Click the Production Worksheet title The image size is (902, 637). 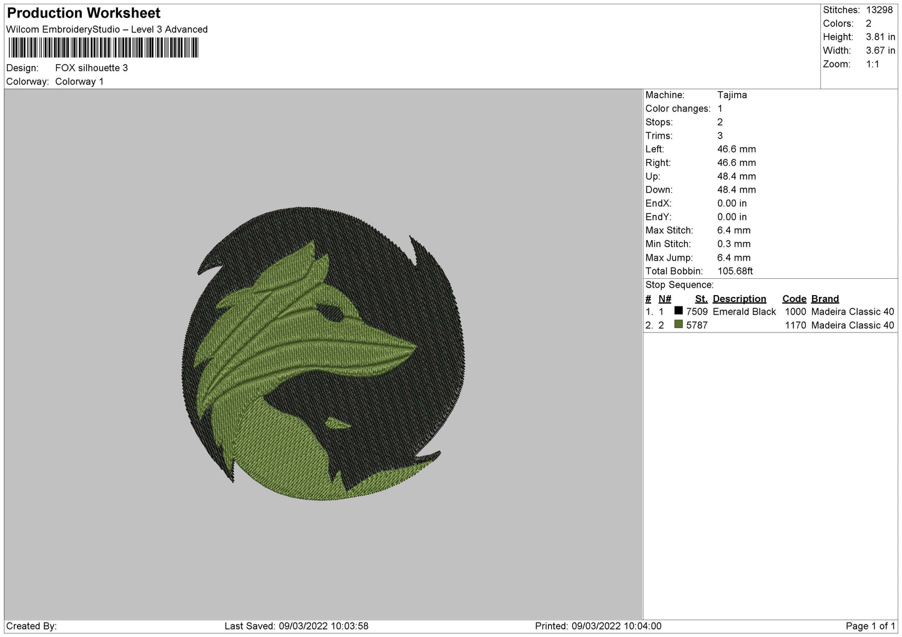point(84,13)
